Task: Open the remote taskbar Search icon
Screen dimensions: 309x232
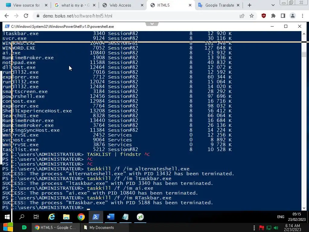Action: [x=22, y=217]
